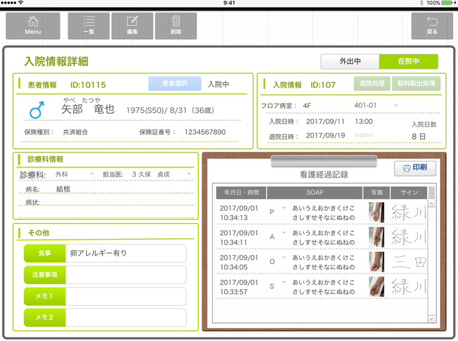Switch patient status to 外出中

coord(350,61)
